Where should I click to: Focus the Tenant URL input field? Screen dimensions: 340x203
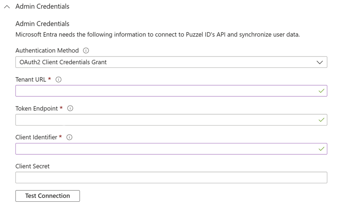tap(171, 91)
